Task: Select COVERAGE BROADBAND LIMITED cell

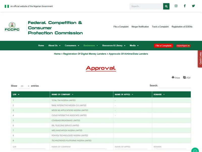Action: (82, 121)
